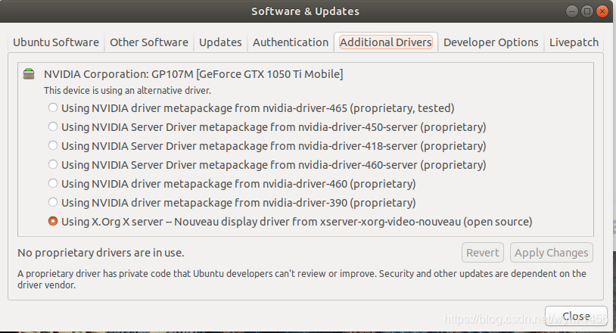Click the Software & Updates title bar text

point(305,11)
